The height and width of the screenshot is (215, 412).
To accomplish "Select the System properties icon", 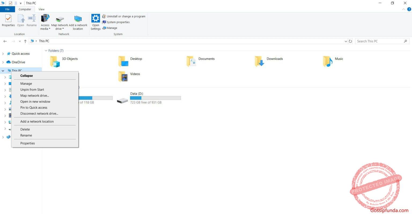I will click(x=104, y=22).
